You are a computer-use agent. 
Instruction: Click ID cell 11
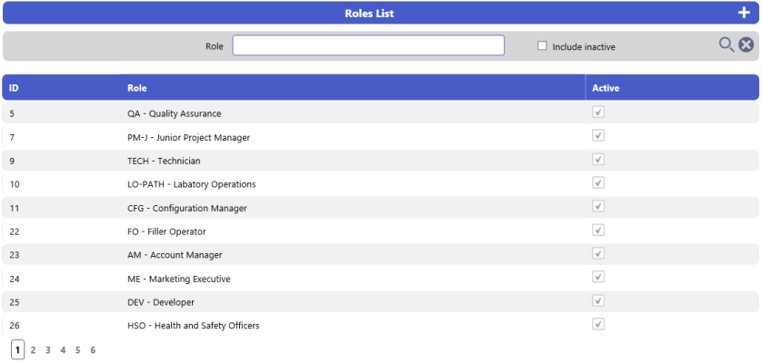pyautogui.click(x=14, y=208)
